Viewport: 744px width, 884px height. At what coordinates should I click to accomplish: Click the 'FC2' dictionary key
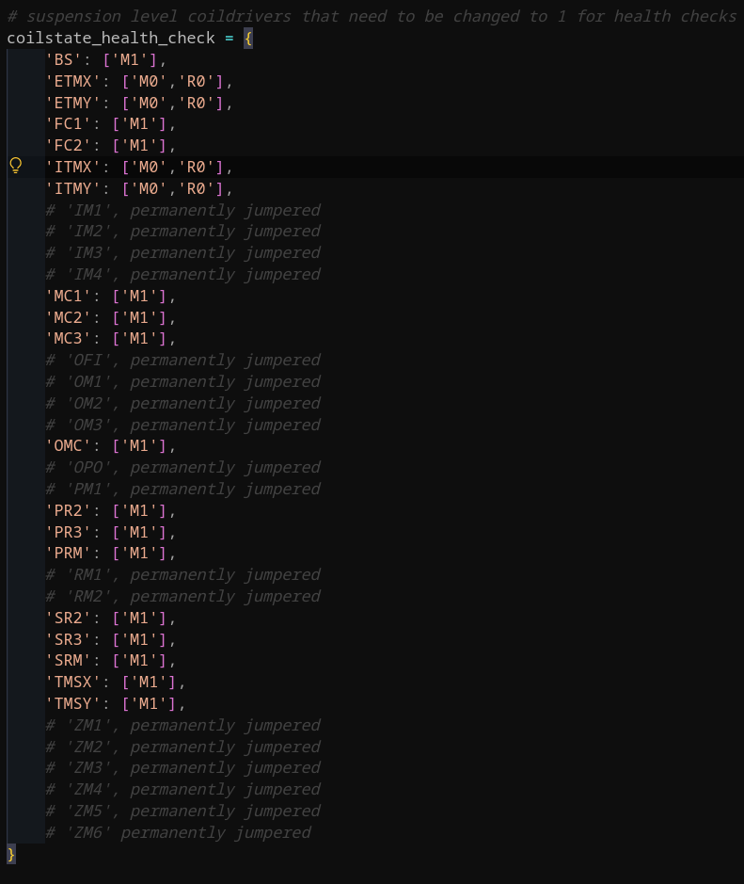[68, 146]
